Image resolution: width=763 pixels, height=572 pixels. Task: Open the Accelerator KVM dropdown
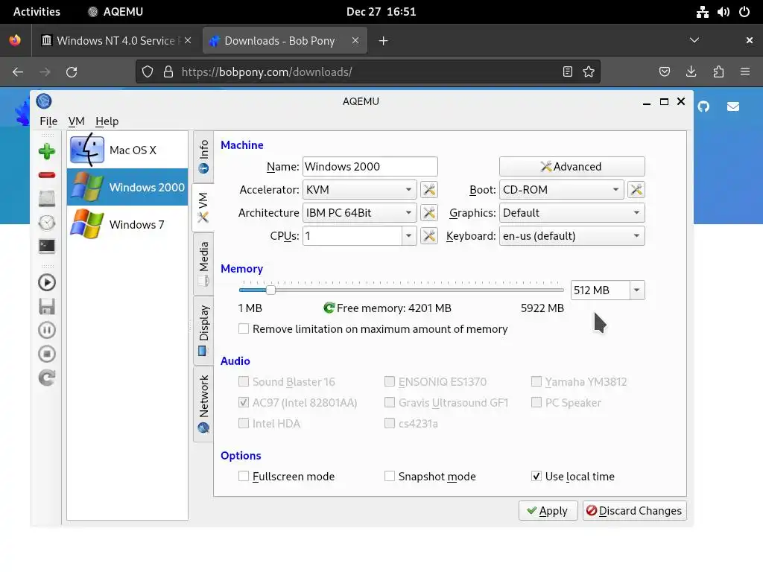click(360, 190)
